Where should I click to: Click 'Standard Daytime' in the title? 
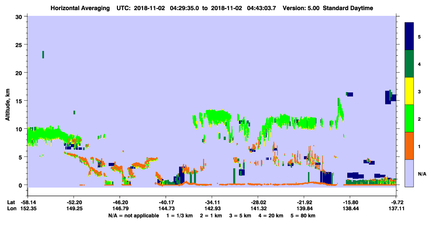tap(348, 8)
